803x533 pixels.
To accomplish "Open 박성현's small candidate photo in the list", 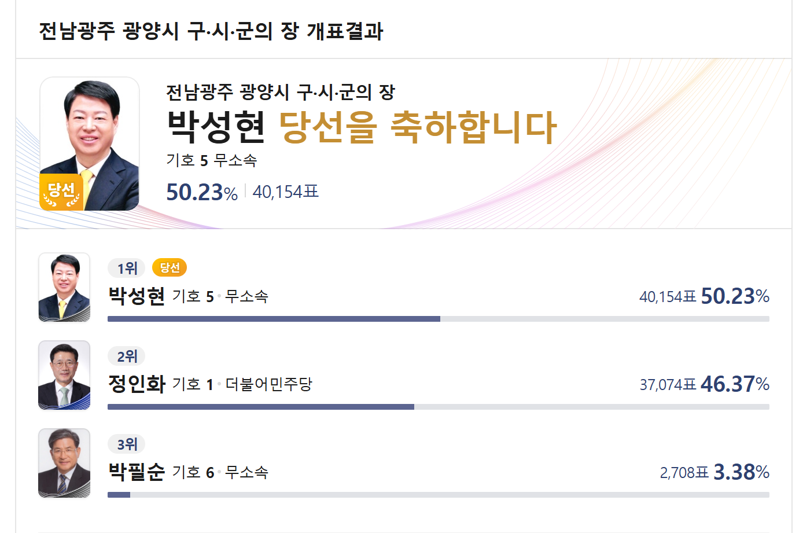I will (x=64, y=287).
